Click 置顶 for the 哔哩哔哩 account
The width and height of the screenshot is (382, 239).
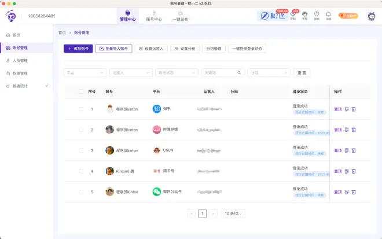[338, 130]
